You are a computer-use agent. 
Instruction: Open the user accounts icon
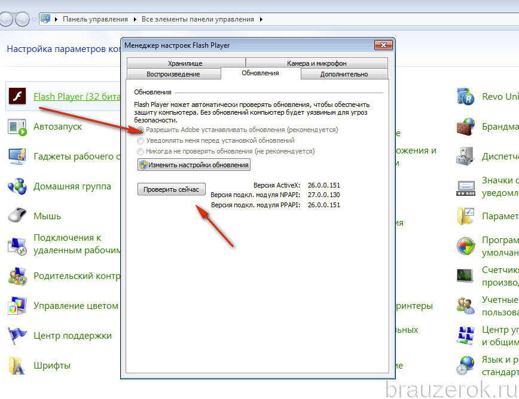(x=466, y=305)
